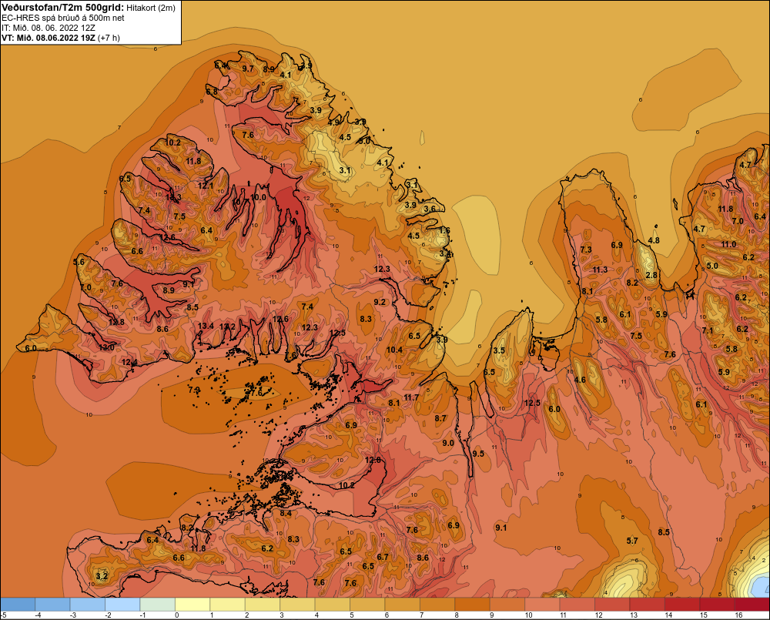
Task: Select the temperature value "3.6"
Action: (x=429, y=209)
